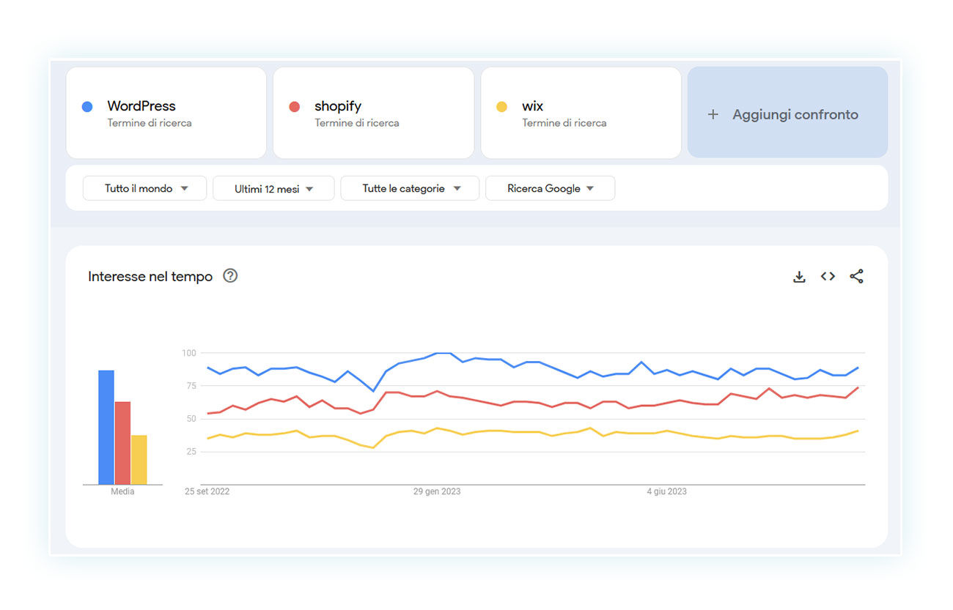The height and width of the screenshot is (610, 953).
Task: Click the blue WordPress color dot
Action: pos(87,107)
